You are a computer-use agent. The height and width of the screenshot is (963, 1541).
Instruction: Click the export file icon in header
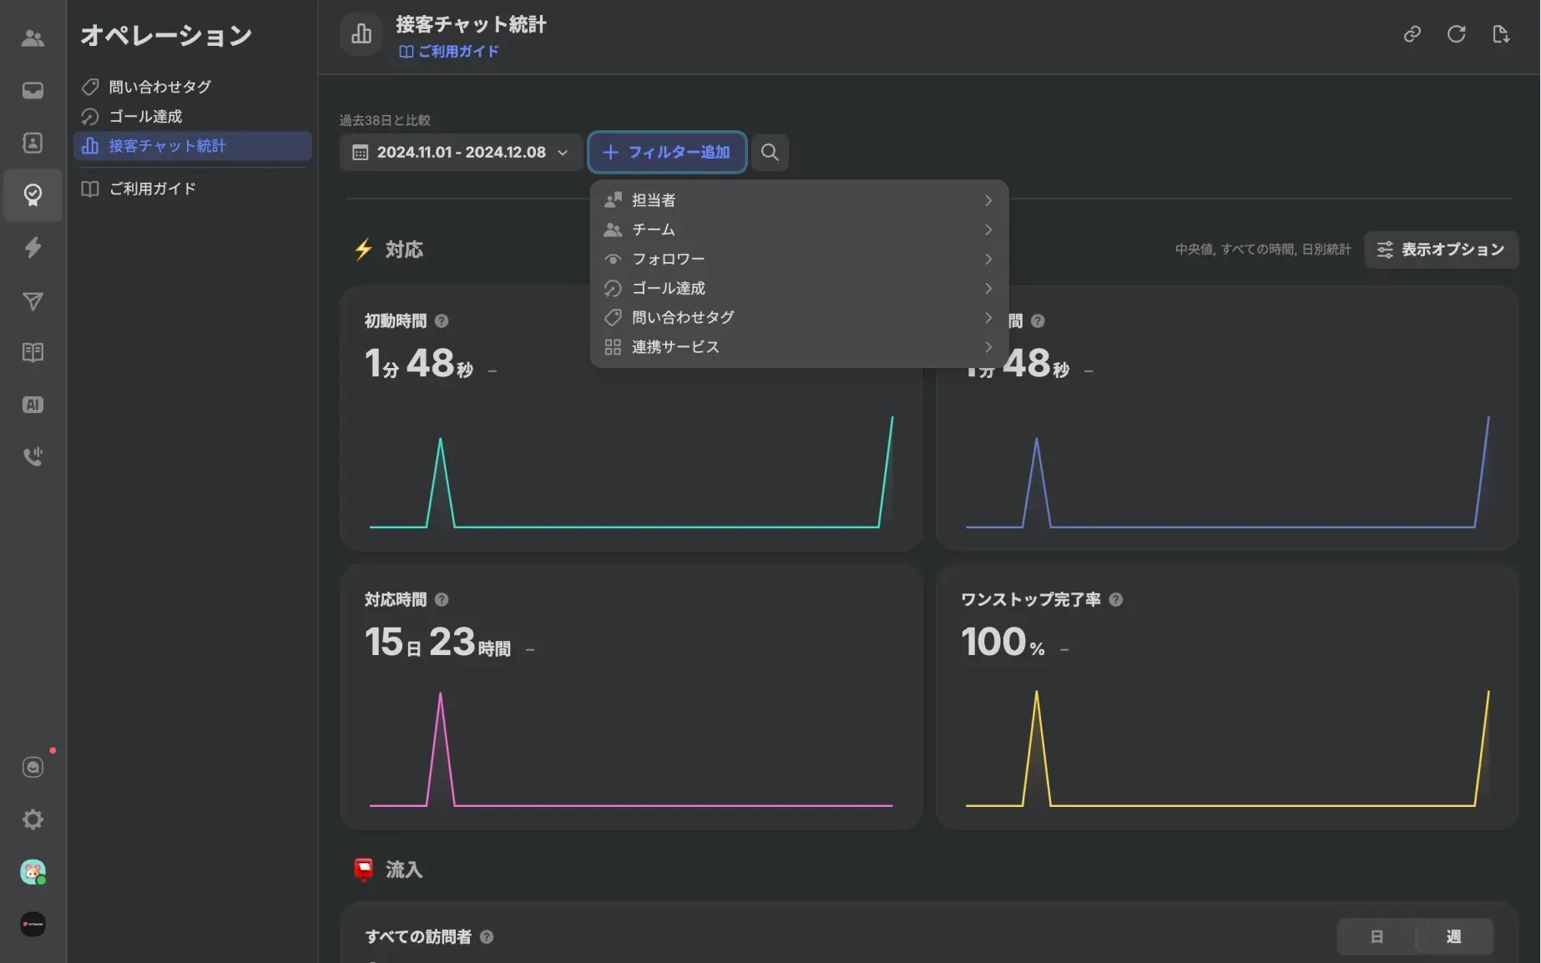[1500, 34]
